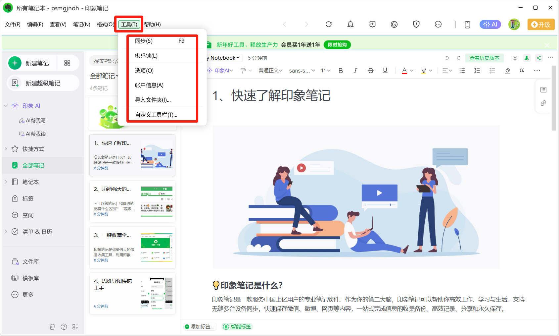The width and height of the screenshot is (559, 336).
Task: Open the highlight color swatch
Action: pos(423,71)
